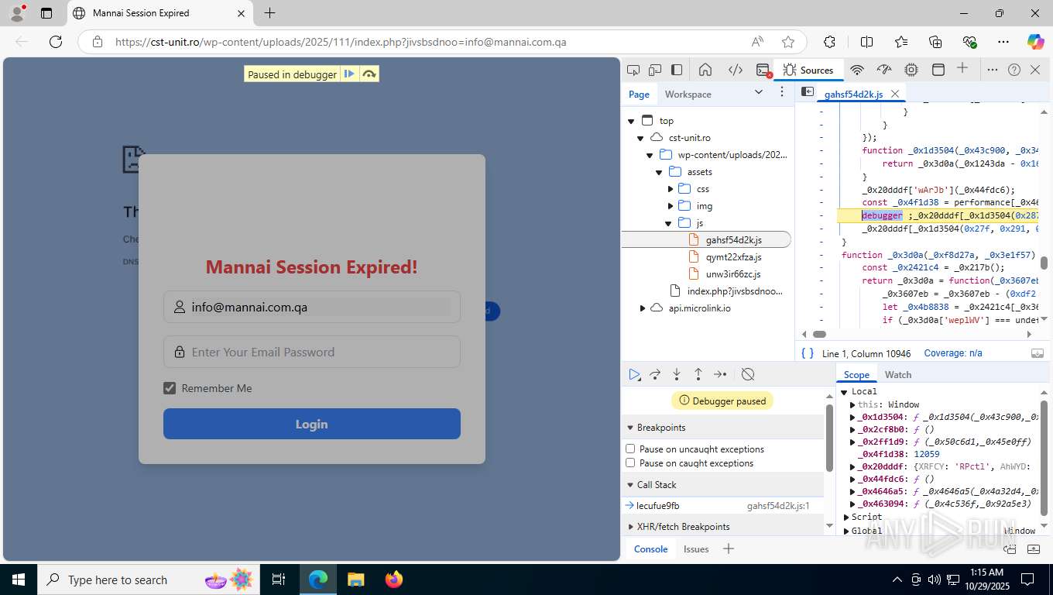
Task: Click the Enter Your Email Password field
Action: [312, 352]
